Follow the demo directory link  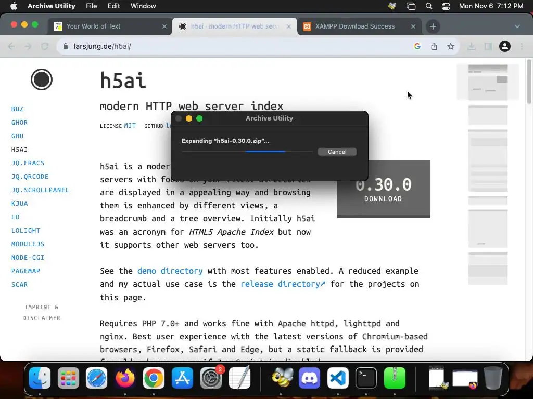click(x=170, y=271)
